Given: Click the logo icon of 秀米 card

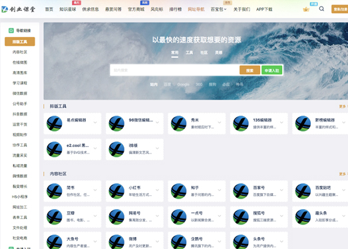Looking at the screenshot, I should (179, 124).
